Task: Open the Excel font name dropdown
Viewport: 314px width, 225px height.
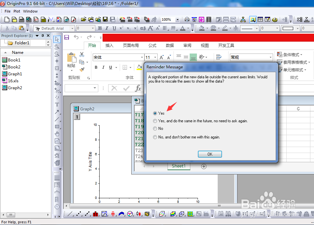Action: 142,57
